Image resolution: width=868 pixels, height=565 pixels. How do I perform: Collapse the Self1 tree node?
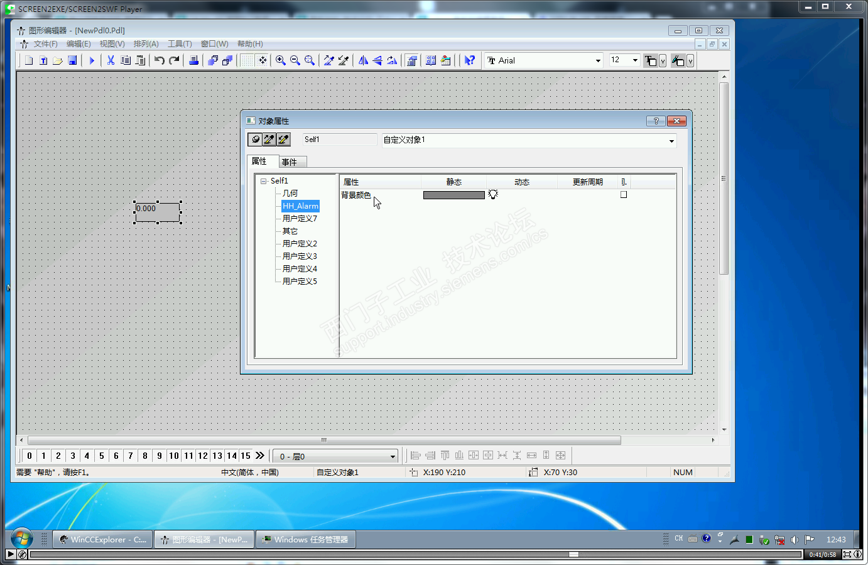coord(264,181)
